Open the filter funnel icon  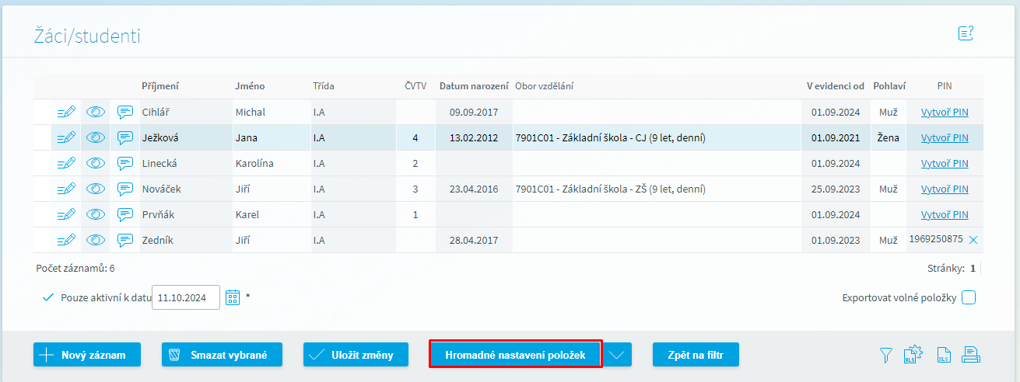[x=885, y=355]
